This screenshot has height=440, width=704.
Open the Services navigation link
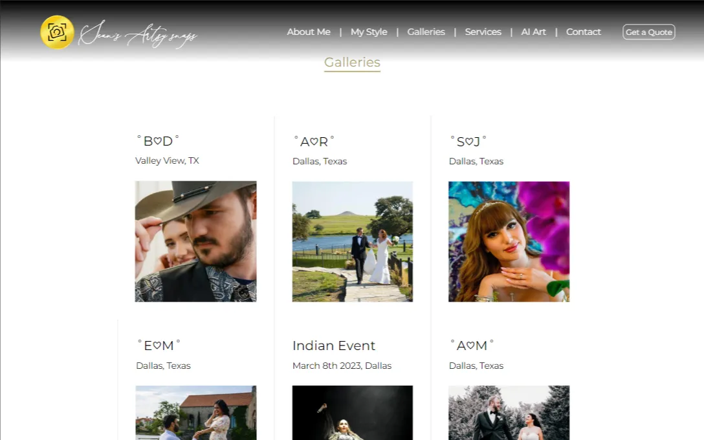483,32
